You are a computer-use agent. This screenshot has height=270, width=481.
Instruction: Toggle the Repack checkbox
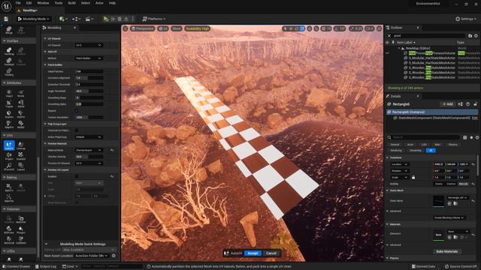pyautogui.click(x=77, y=111)
